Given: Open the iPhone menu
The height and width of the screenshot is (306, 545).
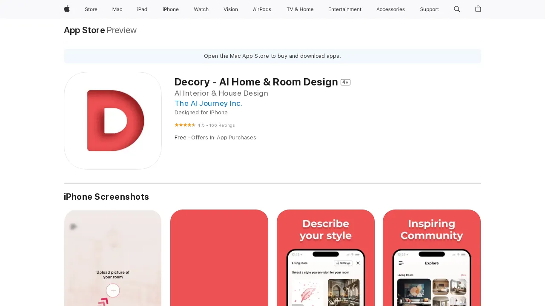Looking at the screenshot, I should click(x=171, y=9).
